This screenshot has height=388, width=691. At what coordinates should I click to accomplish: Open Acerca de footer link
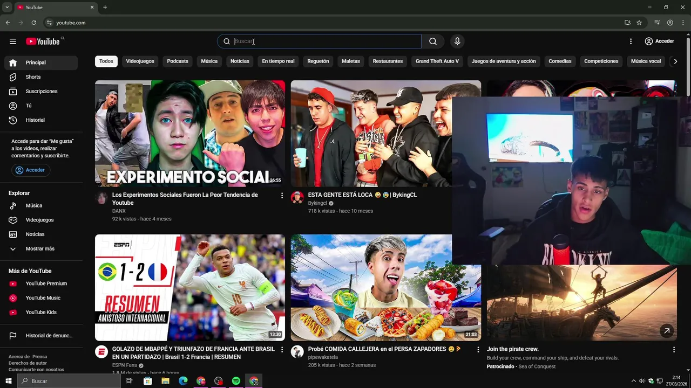(x=19, y=357)
